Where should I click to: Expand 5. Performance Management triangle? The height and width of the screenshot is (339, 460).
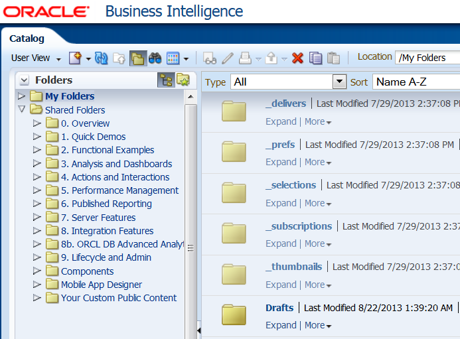point(37,190)
